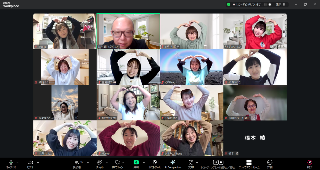Open the more details (詳細) menu
The width and height of the screenshot is (320, 170).
tap(270, 163)
